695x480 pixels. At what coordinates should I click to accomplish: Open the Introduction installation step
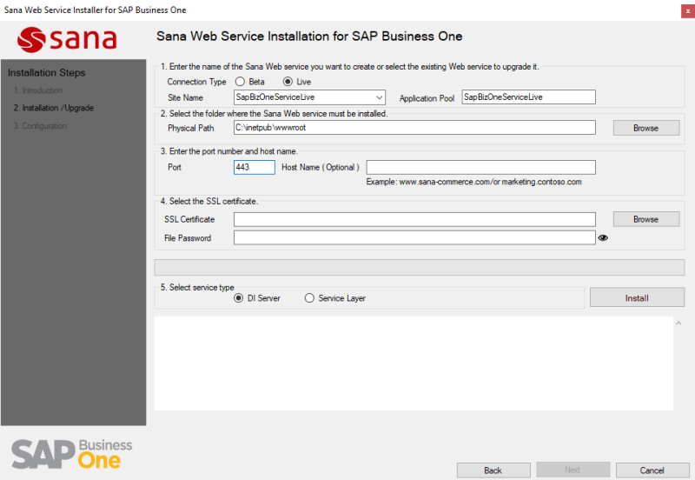click(42, 90)
